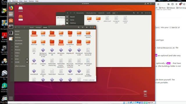Select the Interface folder
186x104 pixels.
(x=34, y=42)
